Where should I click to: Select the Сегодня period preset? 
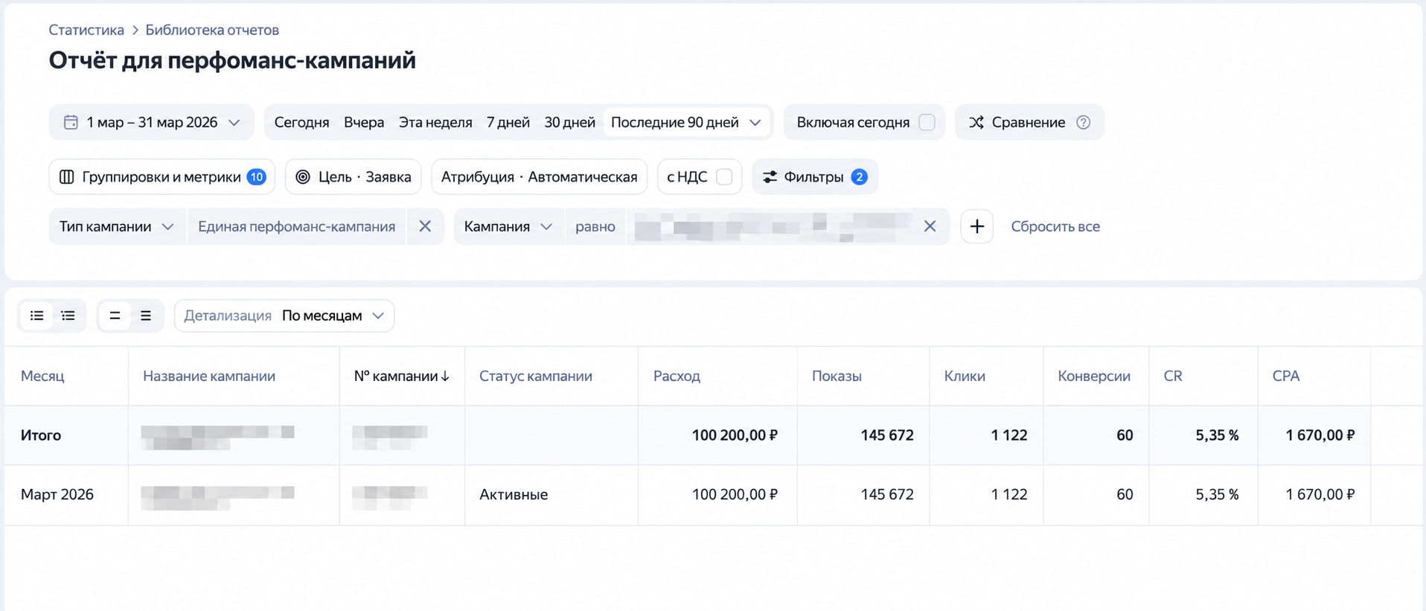coord(301,122)
